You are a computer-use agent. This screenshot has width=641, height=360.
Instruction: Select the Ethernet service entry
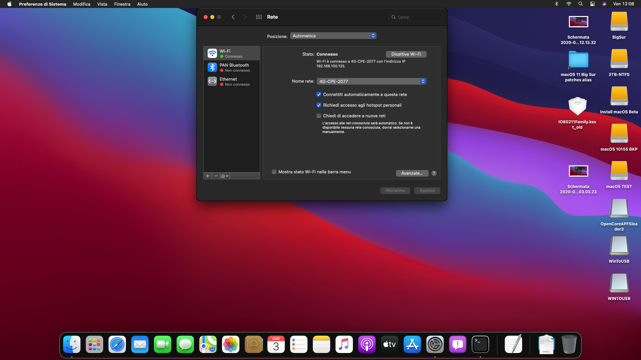pyautogui.click(x=231, y=81)
